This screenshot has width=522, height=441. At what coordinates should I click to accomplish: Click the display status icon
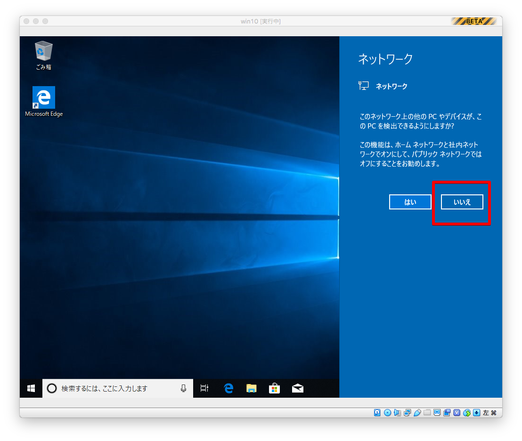pos(437,413)
